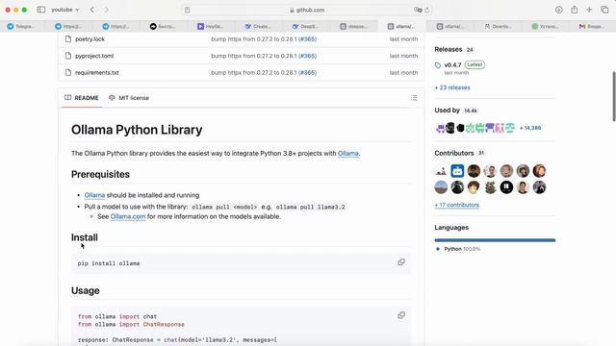Switch to the Устано... tab

click(x=546, y=26)
